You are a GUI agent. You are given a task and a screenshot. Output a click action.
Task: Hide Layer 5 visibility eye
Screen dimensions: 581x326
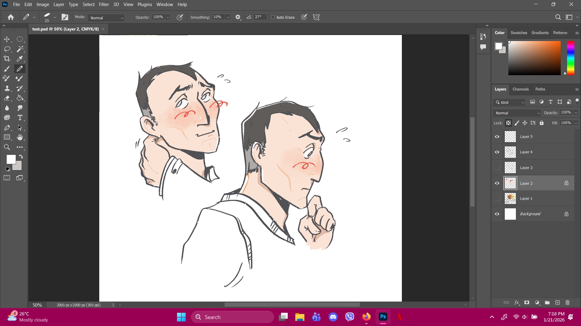(x=497, y=137)
